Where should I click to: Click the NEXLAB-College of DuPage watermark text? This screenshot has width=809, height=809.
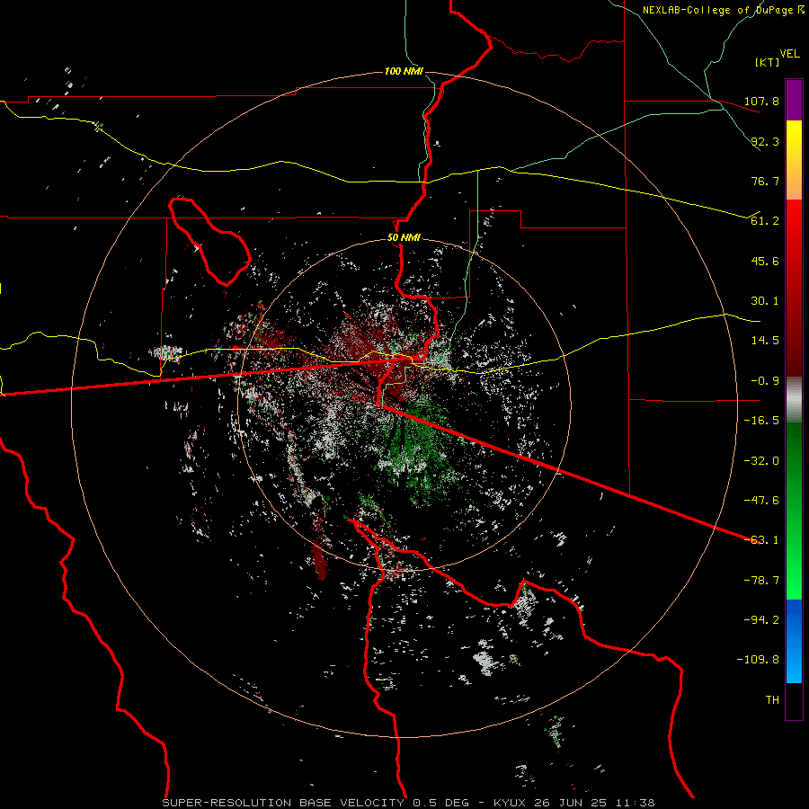tap(723, 10)
